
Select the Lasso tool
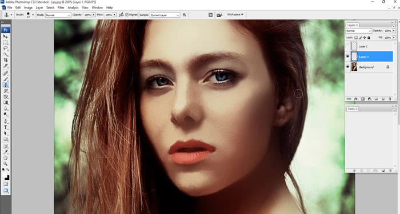tap(5, 49)
